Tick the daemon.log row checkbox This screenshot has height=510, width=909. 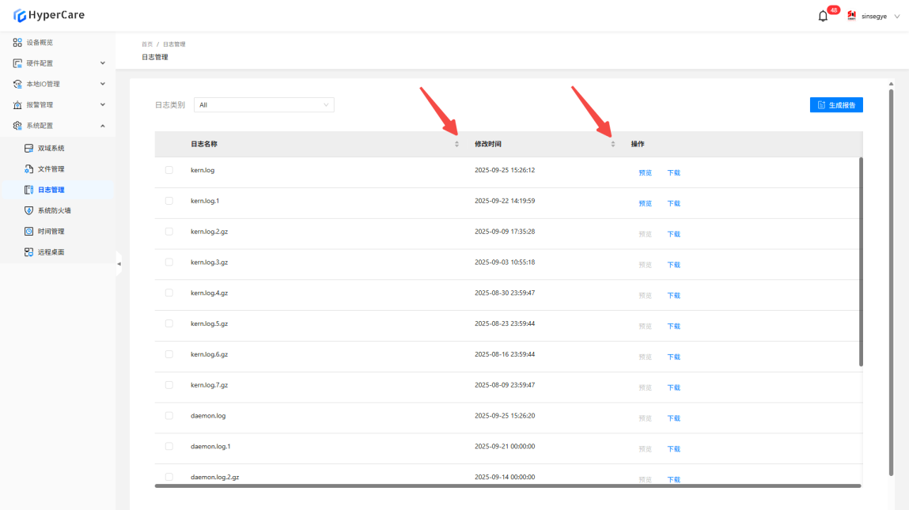169,415
